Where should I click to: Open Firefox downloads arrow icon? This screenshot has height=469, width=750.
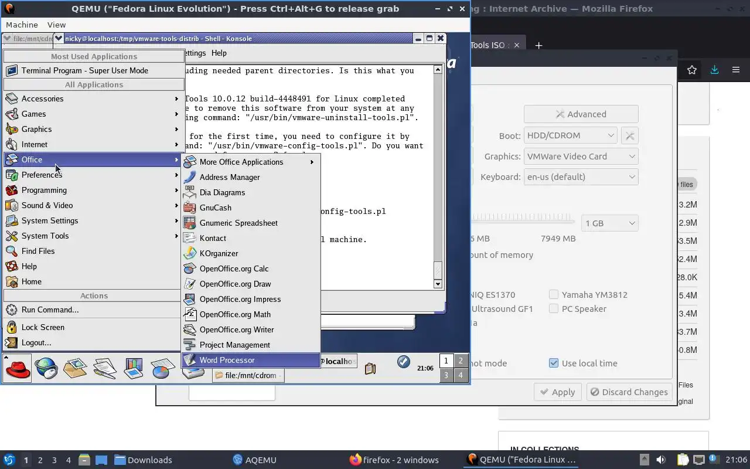click(x=714, y=70)
